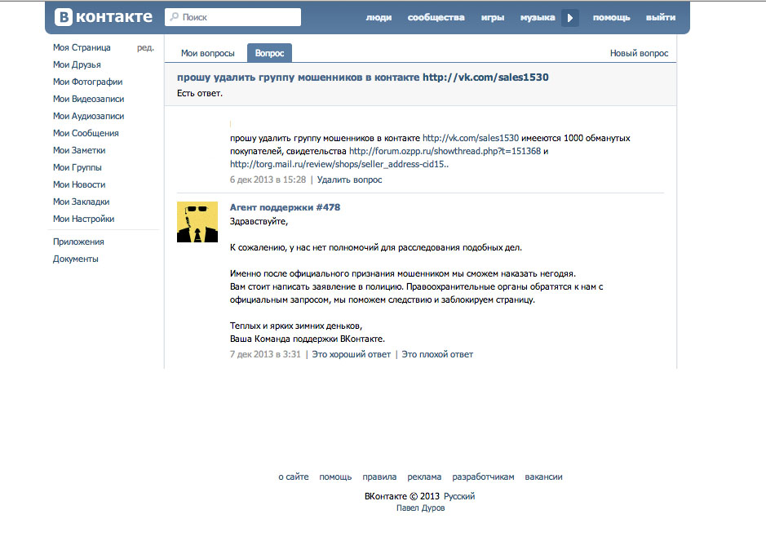The image size is (766, 541).
Task: Open the помощь header link
Action: [x=611, y=18]
